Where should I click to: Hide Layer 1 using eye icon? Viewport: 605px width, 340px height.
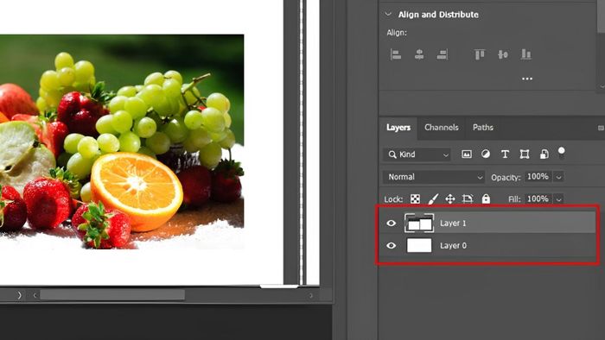pos(391,223)
